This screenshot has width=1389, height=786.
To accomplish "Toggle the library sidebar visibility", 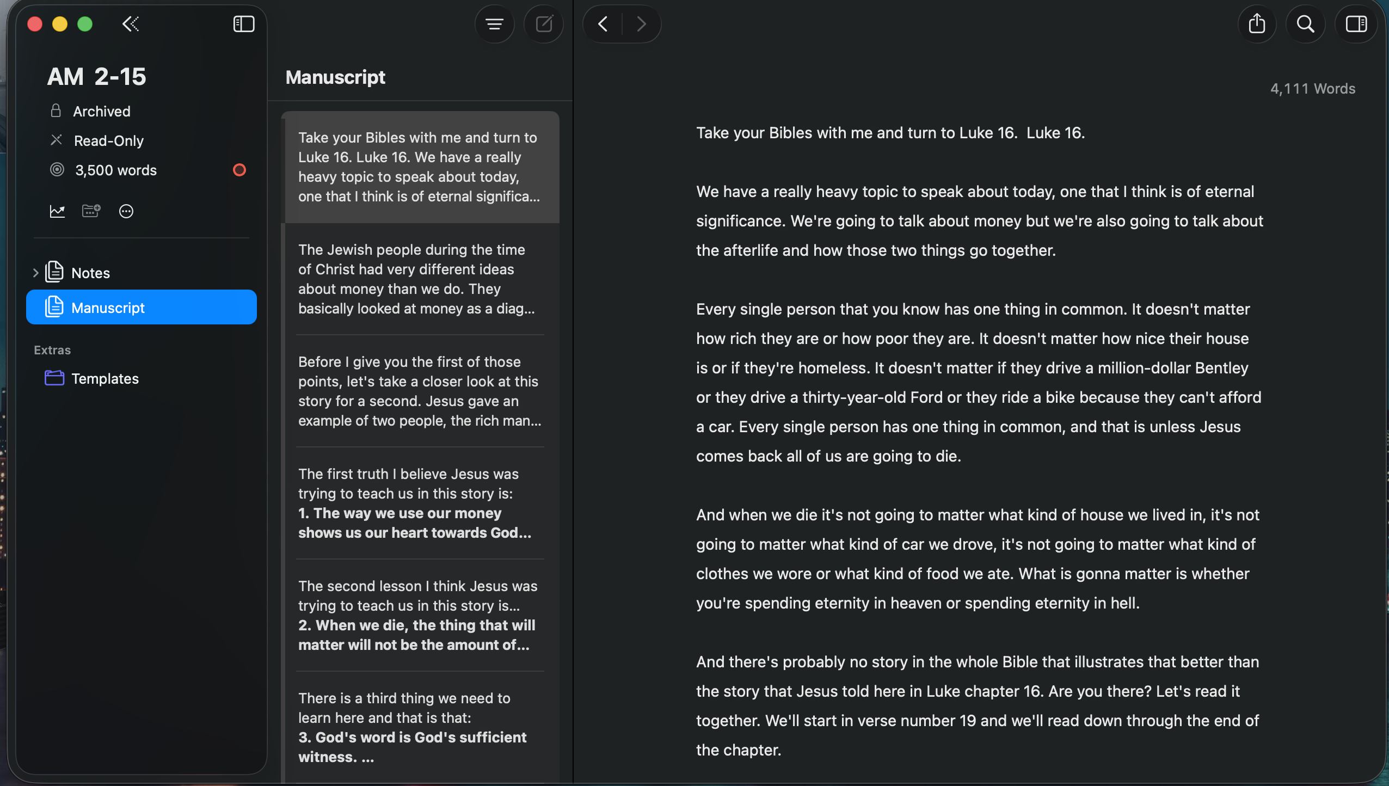I will pos(243,24).
